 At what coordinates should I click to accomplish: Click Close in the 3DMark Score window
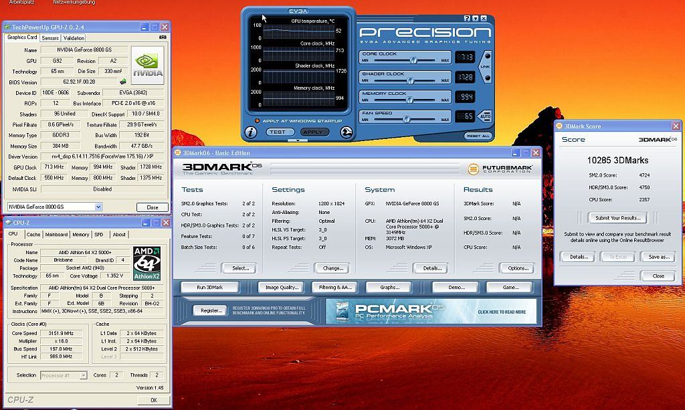tap(658, 276)
